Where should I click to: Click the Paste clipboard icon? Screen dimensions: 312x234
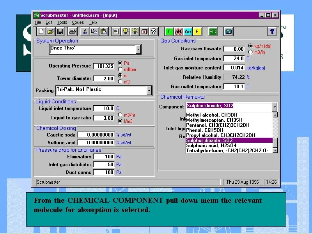(x=103, y=32)
